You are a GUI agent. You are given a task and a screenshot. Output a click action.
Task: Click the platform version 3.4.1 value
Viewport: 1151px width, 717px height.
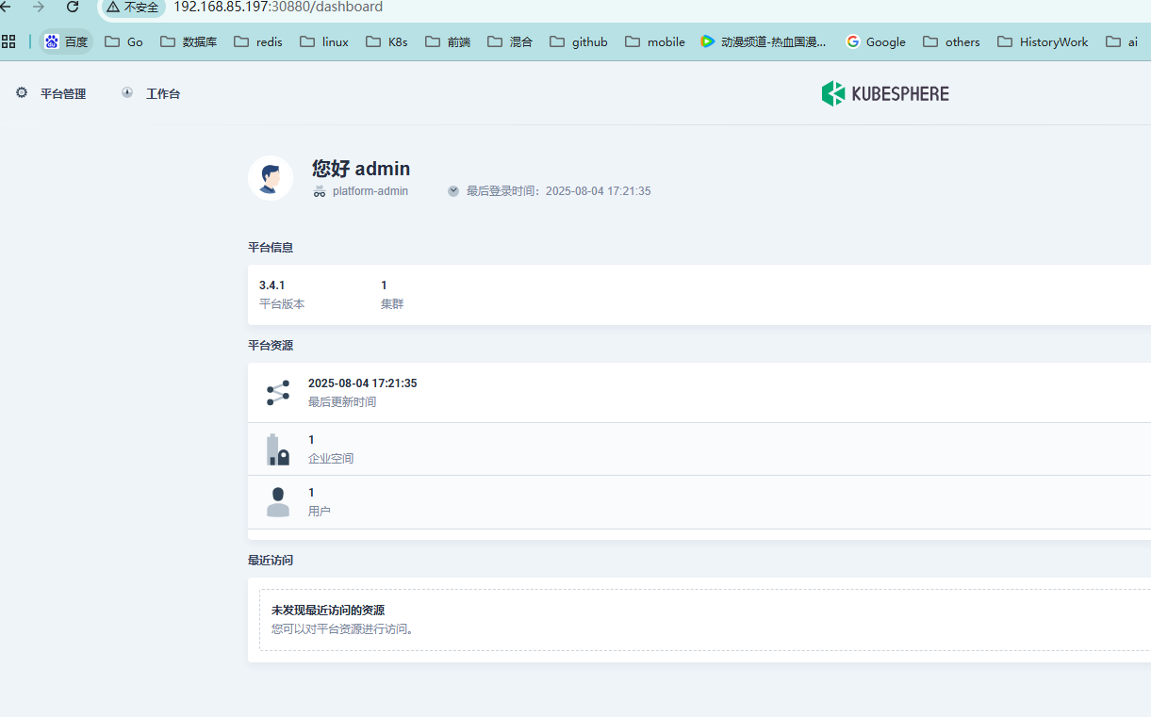[x=272, y=285]
